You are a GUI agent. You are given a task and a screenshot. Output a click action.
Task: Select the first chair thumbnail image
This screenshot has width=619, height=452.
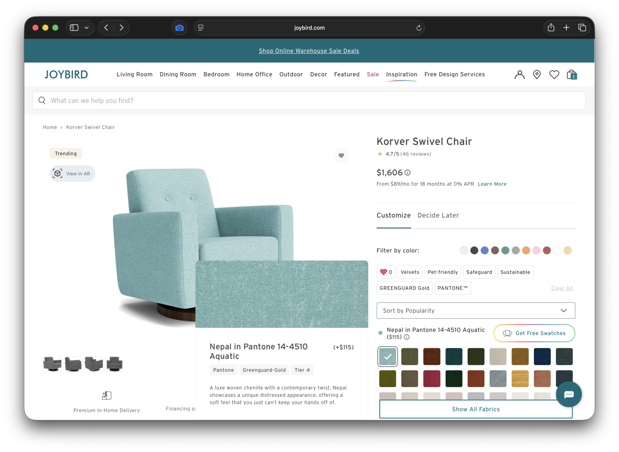coord(52,364)
